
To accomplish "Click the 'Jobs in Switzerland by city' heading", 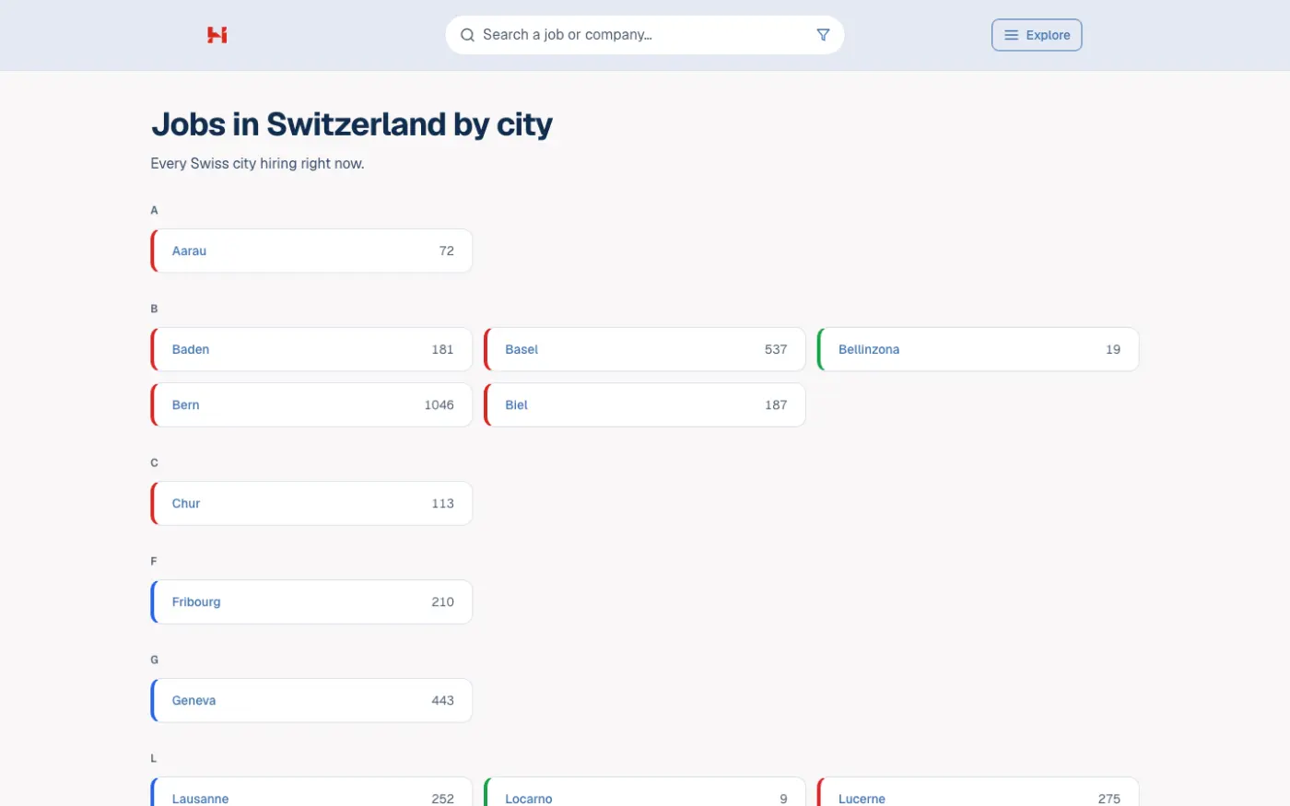I will [352, 123].
